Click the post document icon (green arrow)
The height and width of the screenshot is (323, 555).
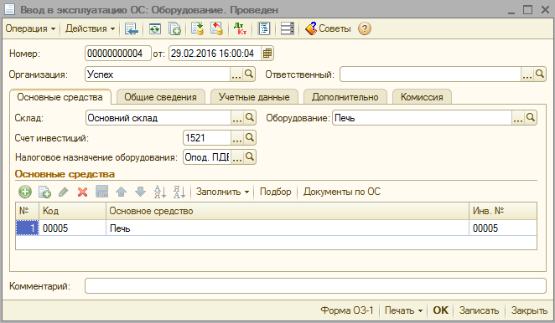197,28
